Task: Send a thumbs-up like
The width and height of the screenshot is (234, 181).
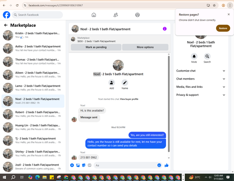Action: tap(167, 165)
